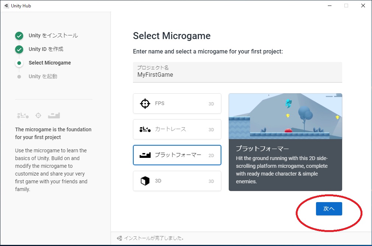Viewport: 372px width, 246px height.
Task: Click the kart racing icon in the list
Action: click(x=145, y=129)
